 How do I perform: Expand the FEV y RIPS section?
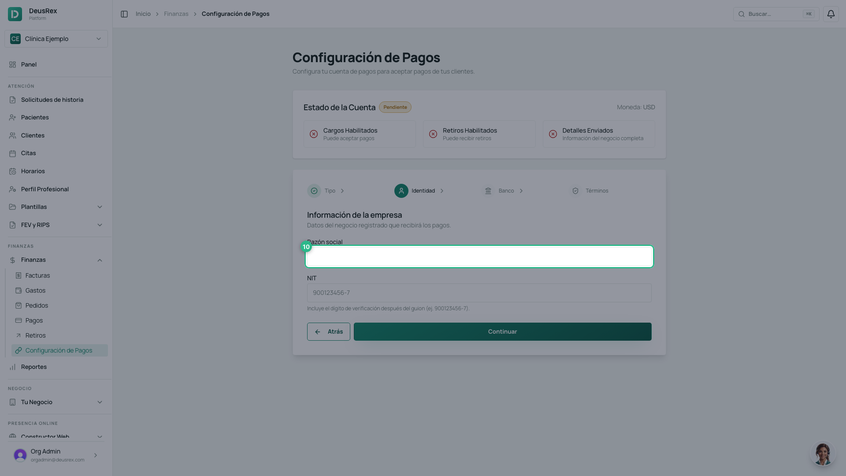pos(56,225)
